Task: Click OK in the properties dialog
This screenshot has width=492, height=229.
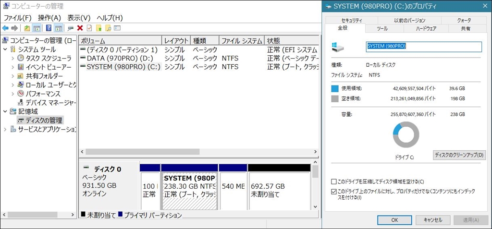Action: tap(394, 220)
